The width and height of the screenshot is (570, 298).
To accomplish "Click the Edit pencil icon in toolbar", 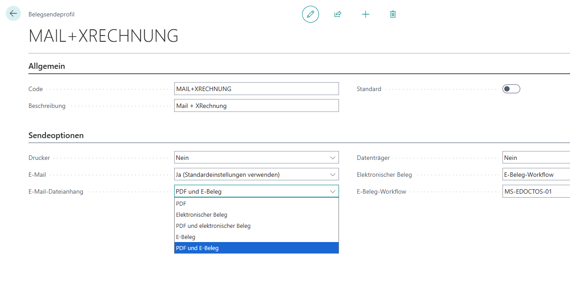I will coord(310,14).
